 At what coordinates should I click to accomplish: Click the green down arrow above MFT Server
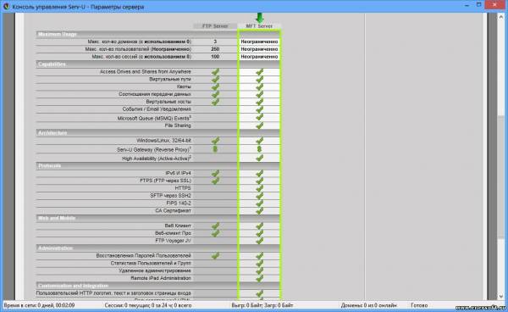(259, 18)
